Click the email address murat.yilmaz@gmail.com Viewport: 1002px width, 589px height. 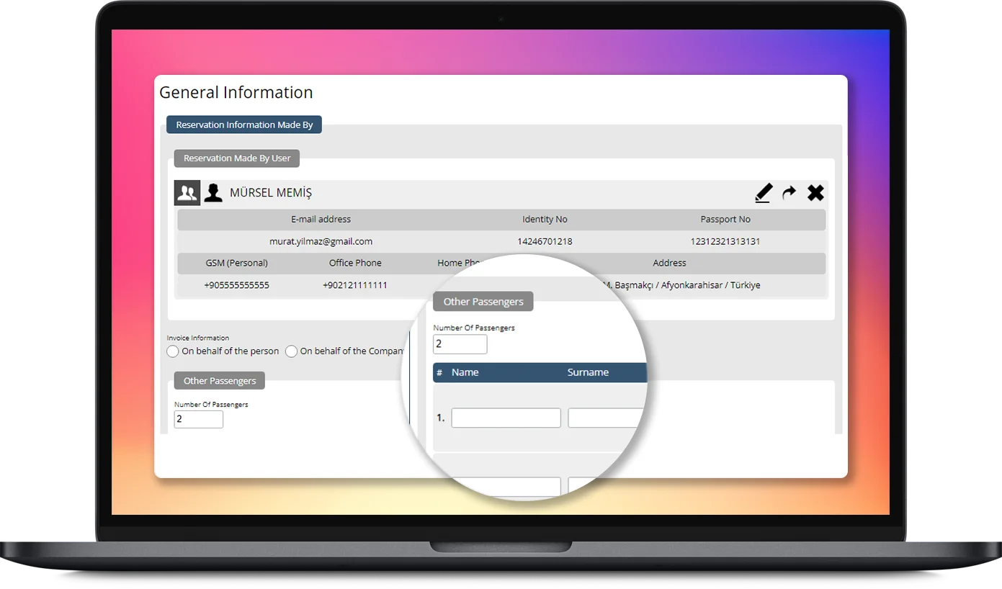(x=320, y=241)
